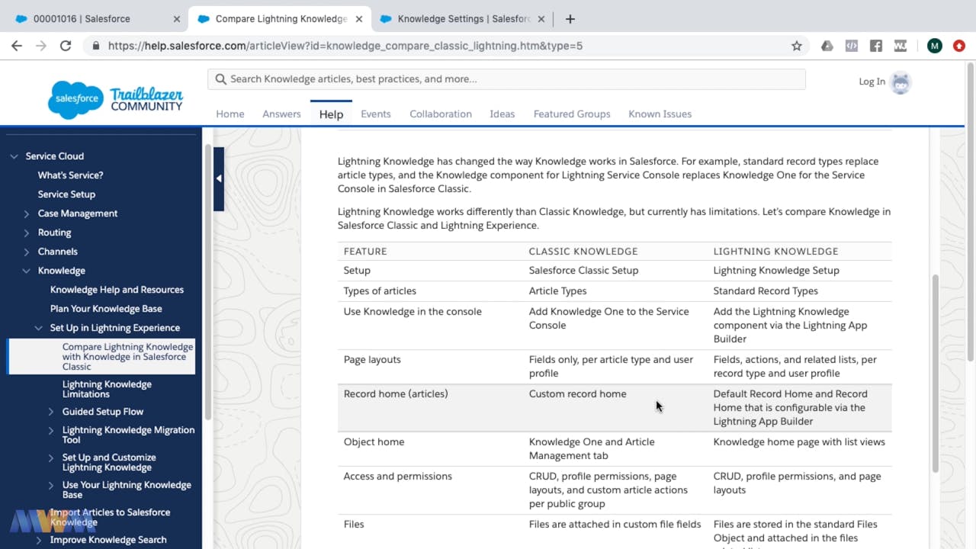Collapse sidebar with the left arrow handle
The height and width of the screenshot is (549, 976).
(219, 178)
